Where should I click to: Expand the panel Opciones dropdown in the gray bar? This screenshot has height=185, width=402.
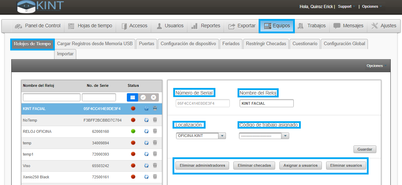tap(376, 66)
